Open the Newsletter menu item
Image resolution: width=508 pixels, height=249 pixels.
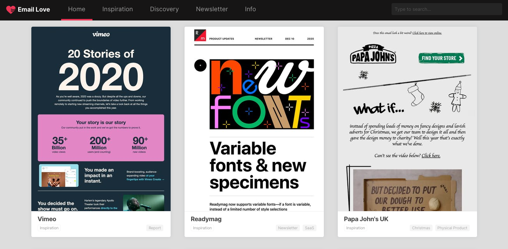(x=212, y=9)
